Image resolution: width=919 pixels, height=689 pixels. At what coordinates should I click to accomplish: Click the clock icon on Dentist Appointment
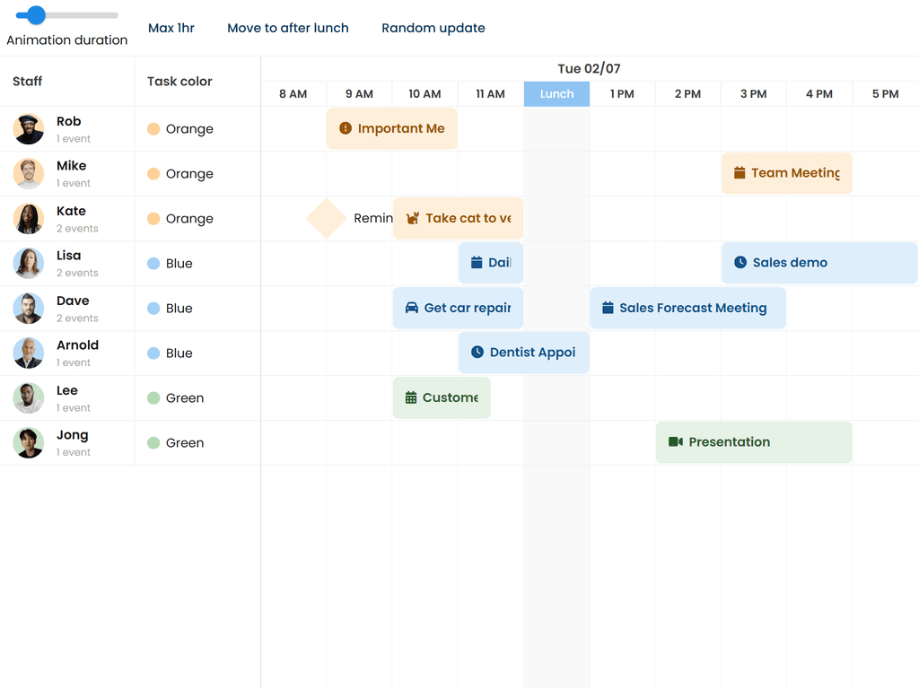pyautogui.click(x=477, y=353)
